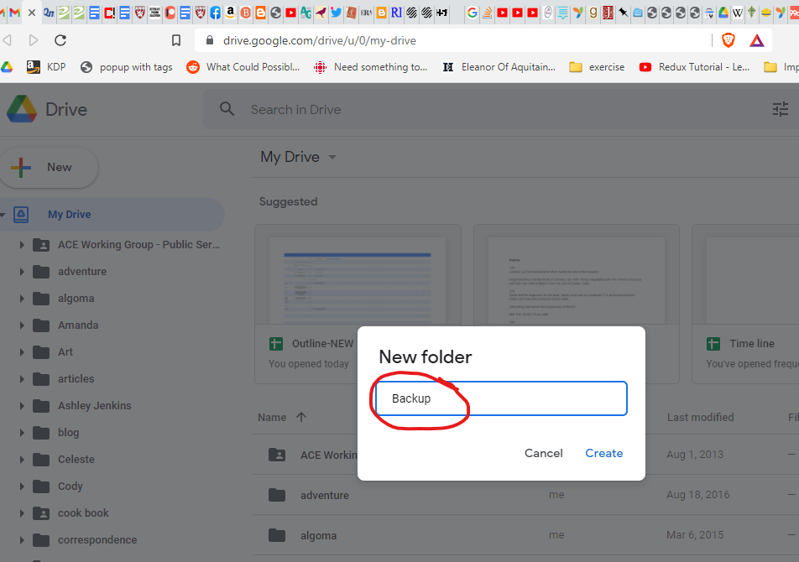Select My Drive in the sidebar
This screenshot has height=562, width=799.
(x=70, y=214)
